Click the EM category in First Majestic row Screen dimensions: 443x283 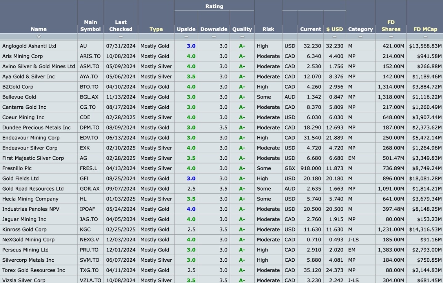(x=352, y=158)
